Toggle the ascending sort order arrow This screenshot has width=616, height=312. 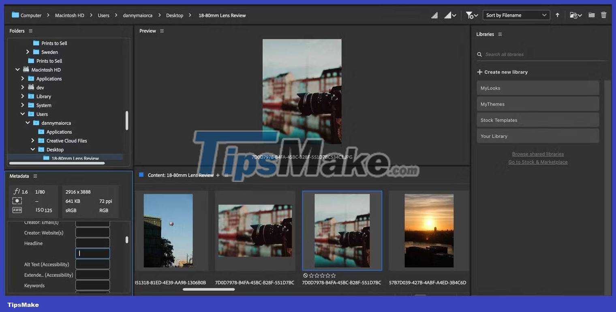[x=558, y=15]
